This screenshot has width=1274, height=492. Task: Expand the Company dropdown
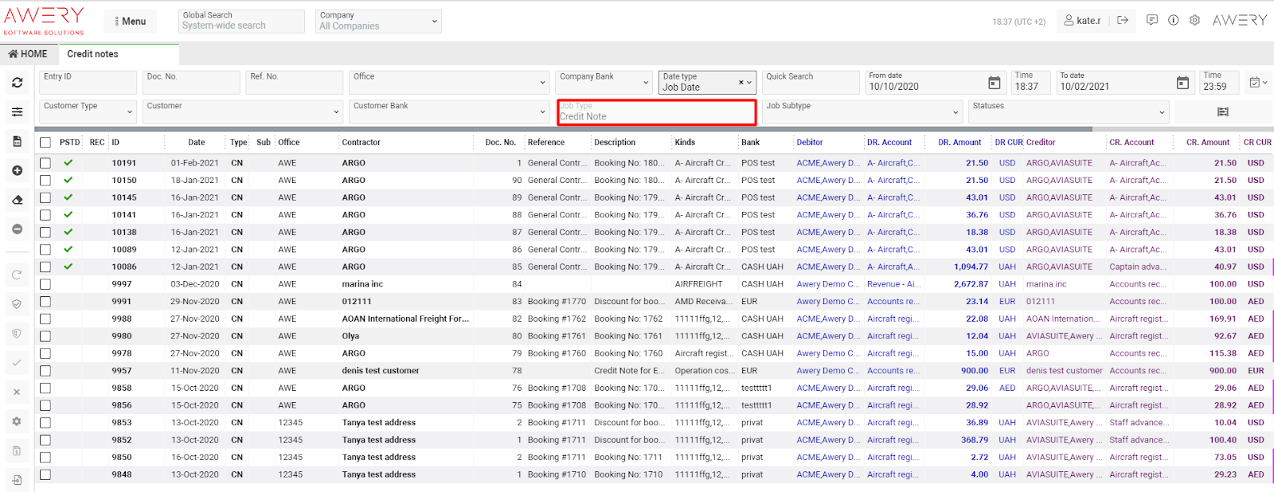[378, 21]
